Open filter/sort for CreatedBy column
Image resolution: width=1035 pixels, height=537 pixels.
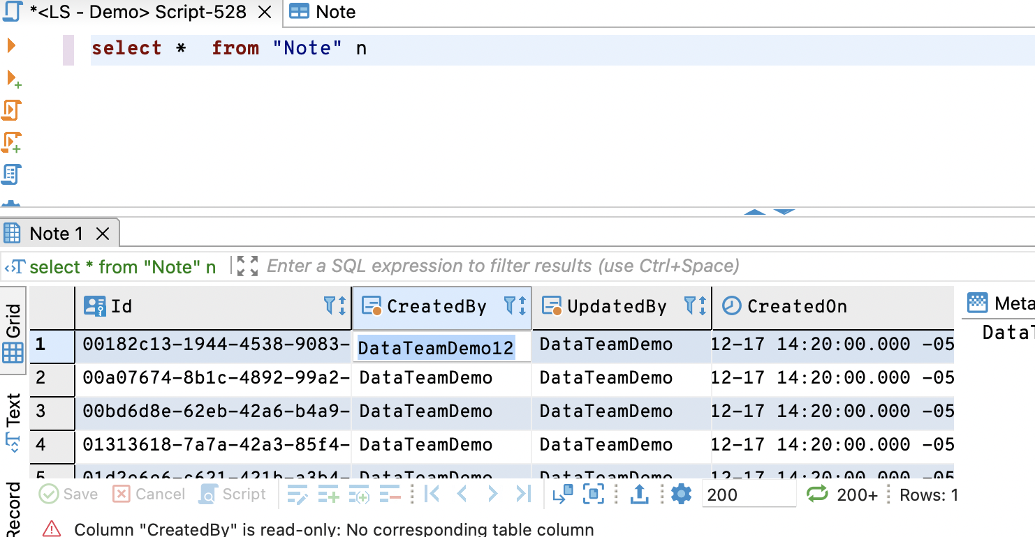[x=515, y=305]
